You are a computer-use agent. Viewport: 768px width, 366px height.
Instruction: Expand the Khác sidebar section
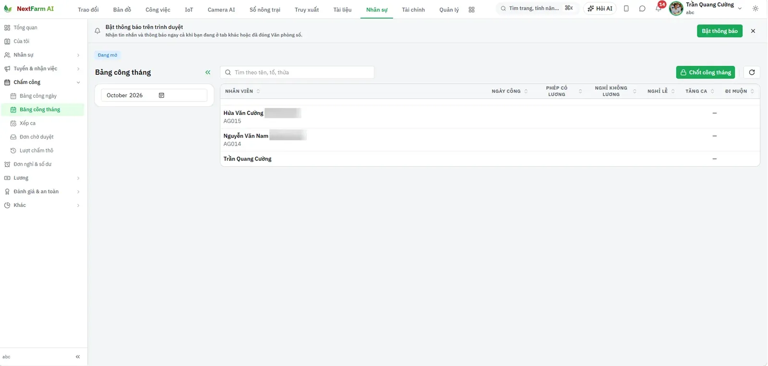pyautogui.click(x=42, y=206)
